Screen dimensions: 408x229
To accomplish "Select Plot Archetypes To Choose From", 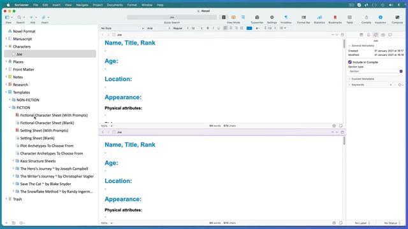I will point(47,146).
